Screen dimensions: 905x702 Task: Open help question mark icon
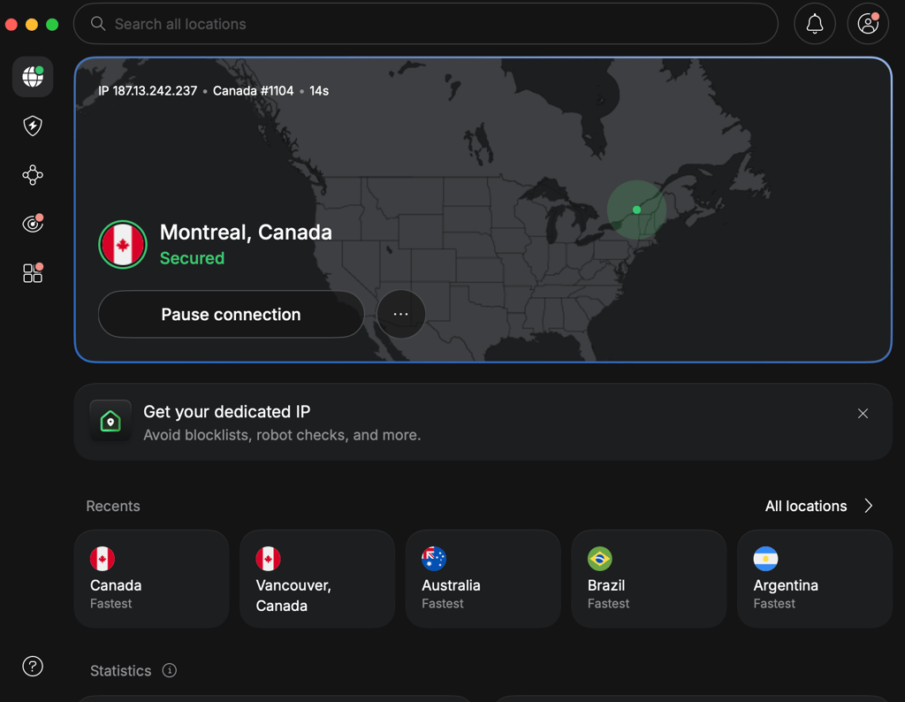pyautogui.click(x=33, y=667)
